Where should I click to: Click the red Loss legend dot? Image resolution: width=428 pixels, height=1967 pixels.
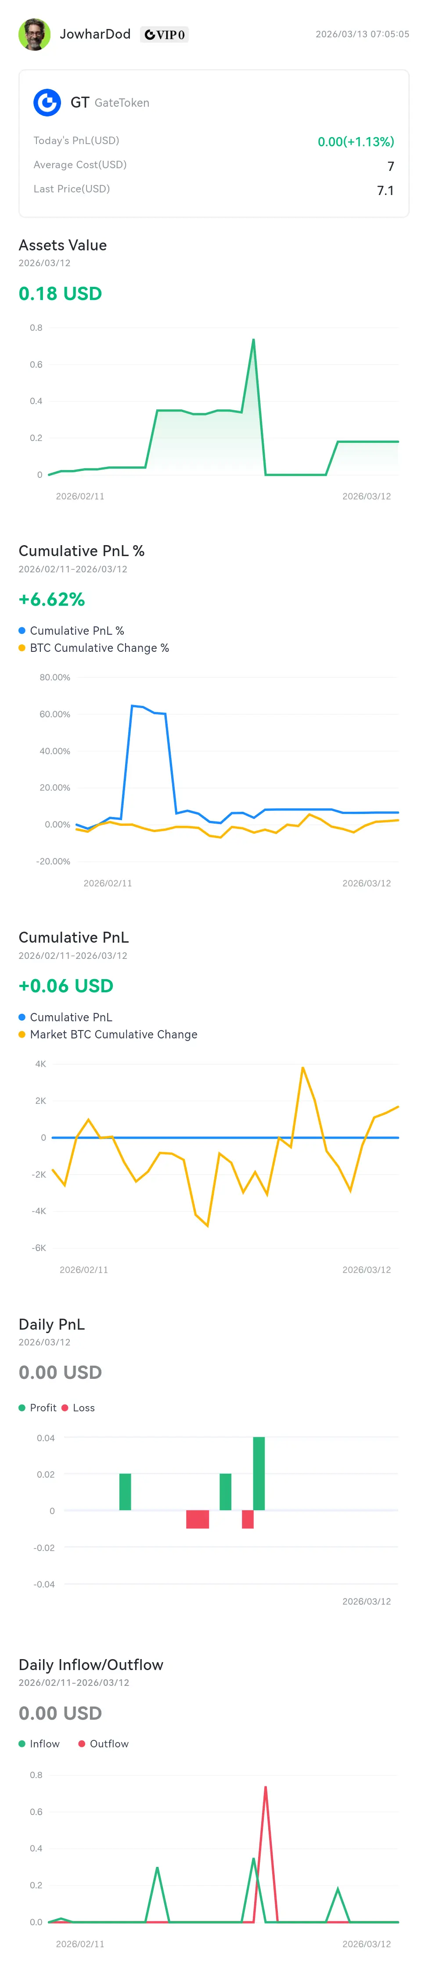(65, 1407)
